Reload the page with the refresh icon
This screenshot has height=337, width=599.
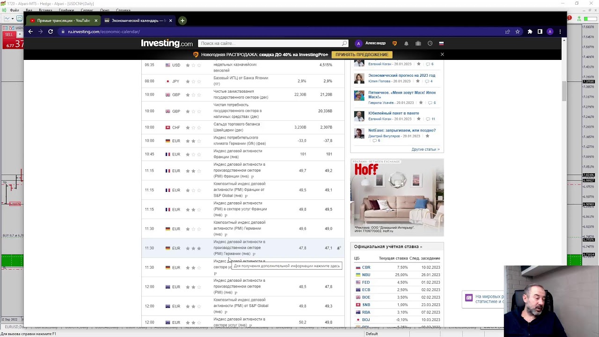coord(51,31)
